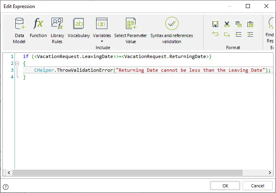Open Find and Replace
The height and width of the screenshot is (193, 276).
point(270,30)
